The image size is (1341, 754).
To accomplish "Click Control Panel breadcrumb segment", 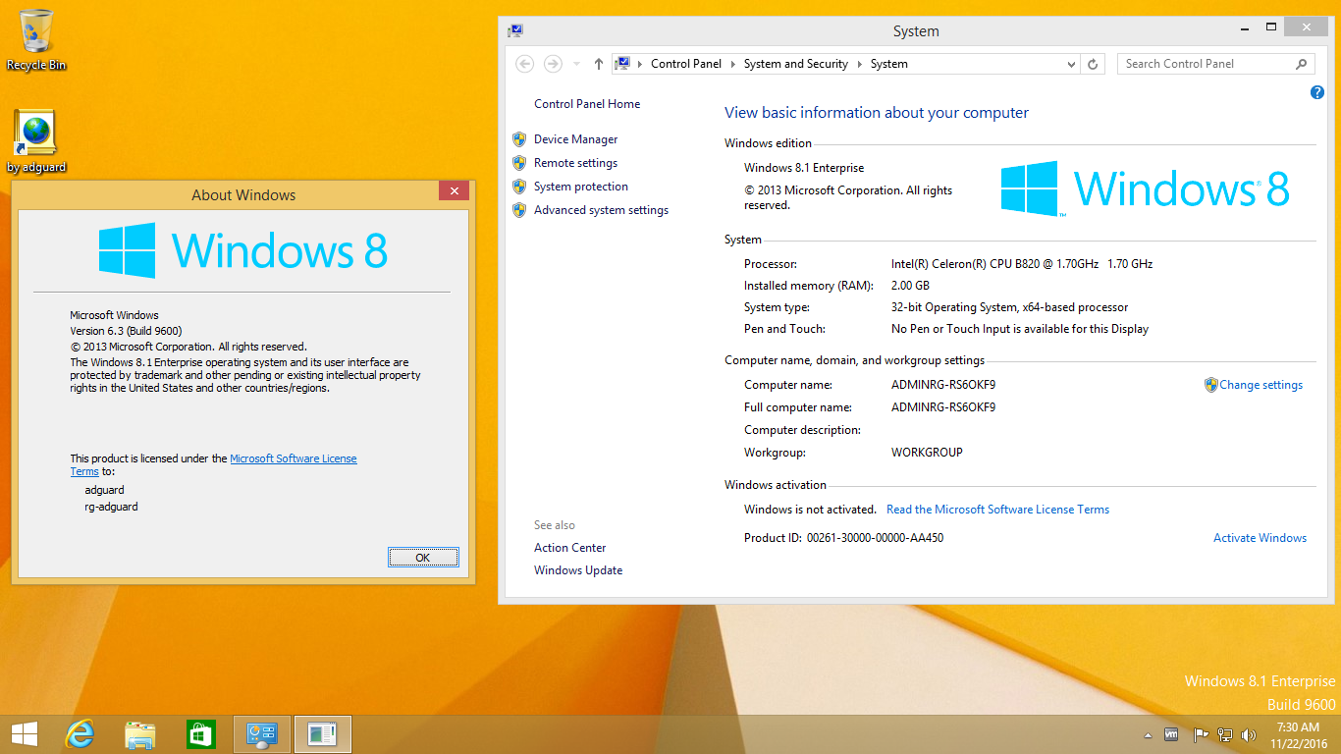I will click(x=686, y=64).
